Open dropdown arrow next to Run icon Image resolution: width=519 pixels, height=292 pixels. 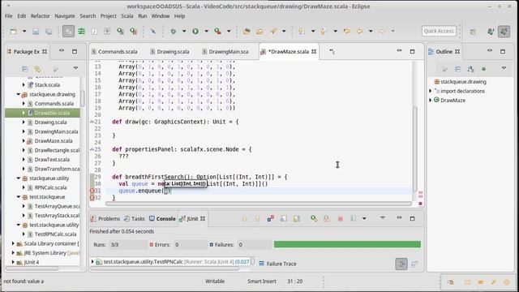[206, 31]
